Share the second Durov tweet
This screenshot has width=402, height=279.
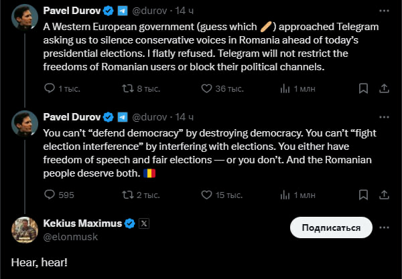[x=384, y=195]
